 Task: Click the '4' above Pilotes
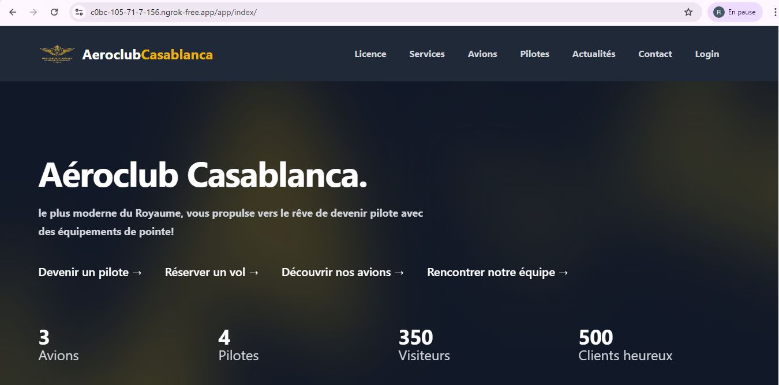224,337
